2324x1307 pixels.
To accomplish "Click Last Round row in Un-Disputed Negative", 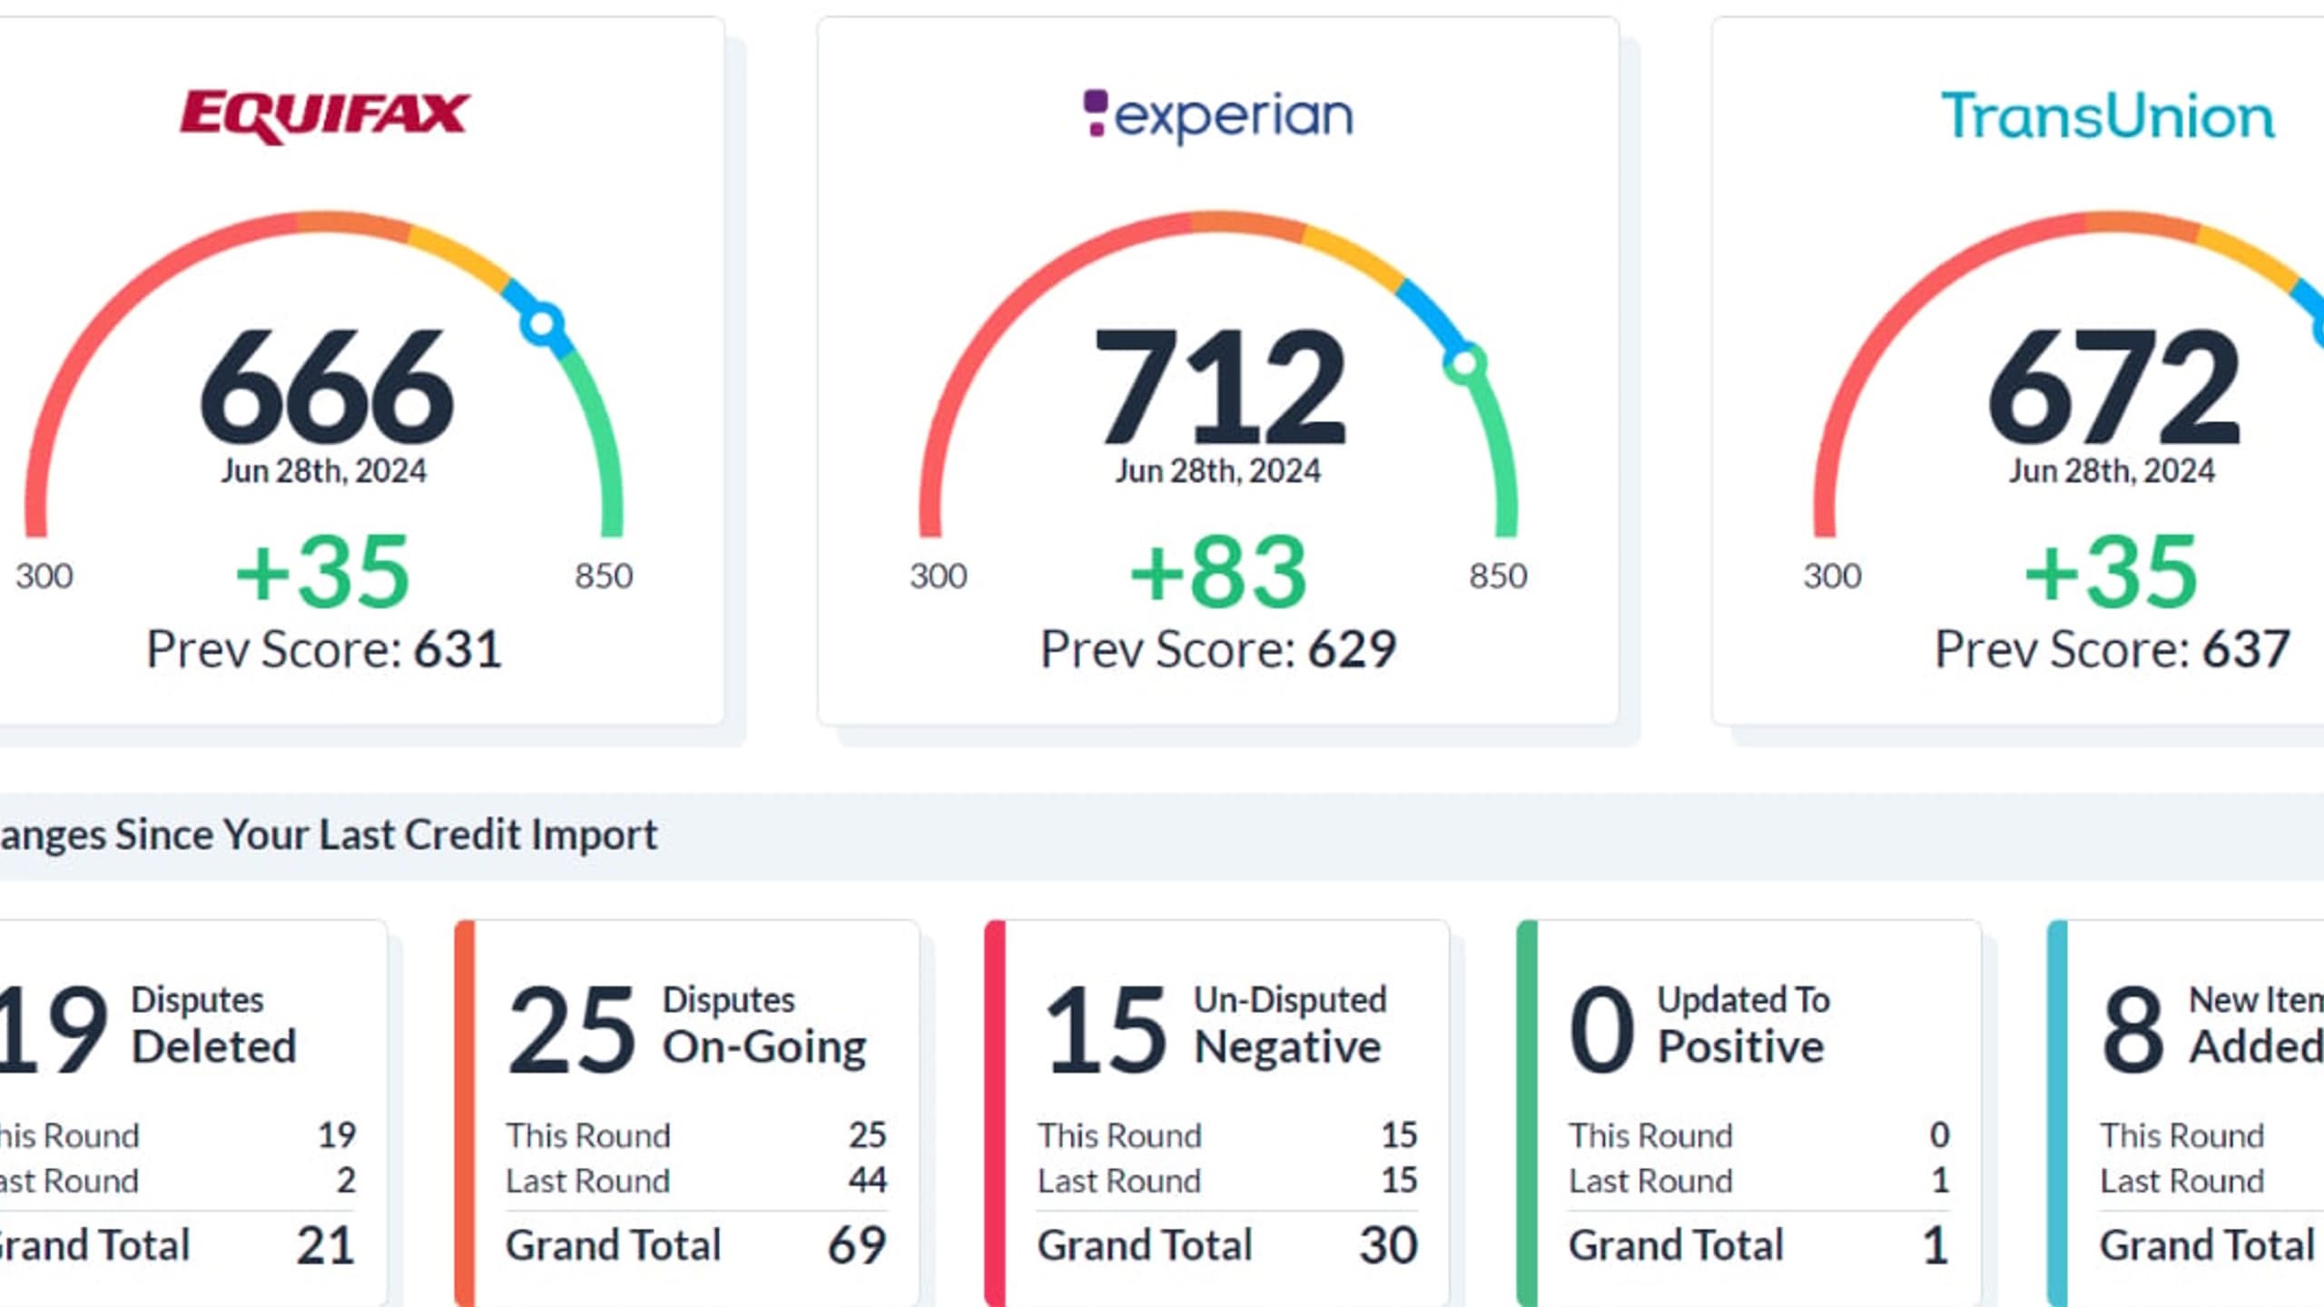I will 1227,1181.
